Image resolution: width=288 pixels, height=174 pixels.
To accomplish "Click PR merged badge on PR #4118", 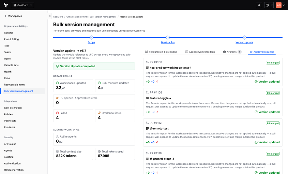I will [x=273, y=154].
